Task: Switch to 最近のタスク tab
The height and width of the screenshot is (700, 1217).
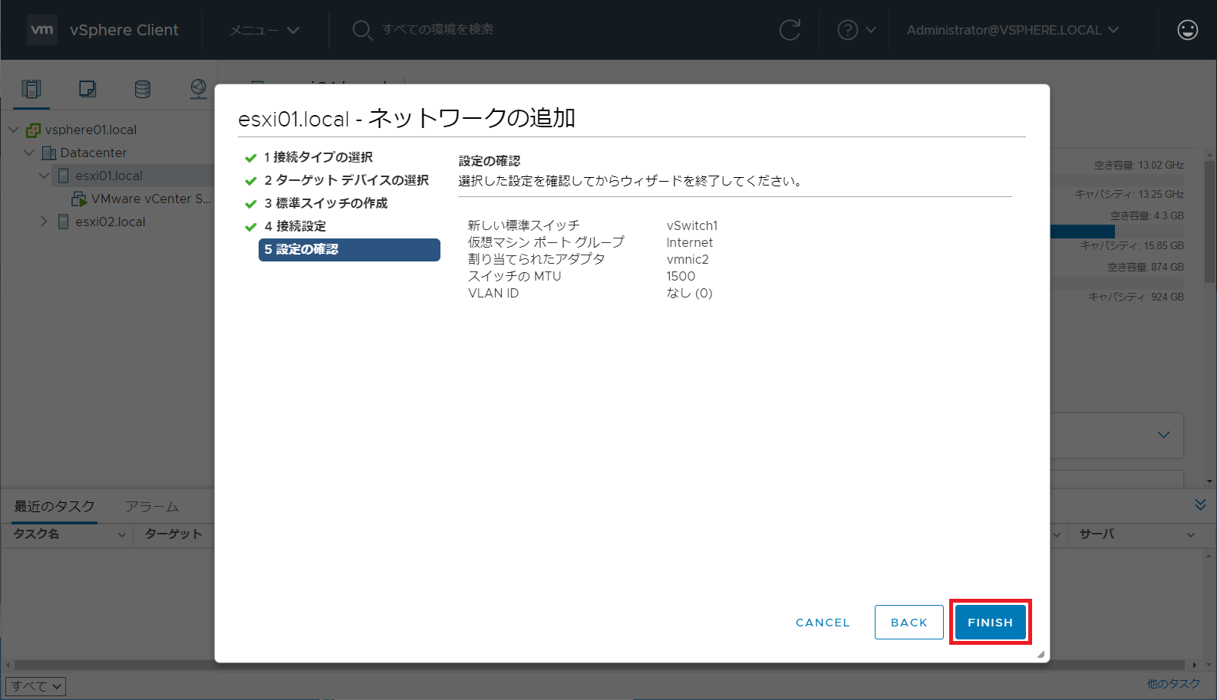Action: click(x=54, y=507)
